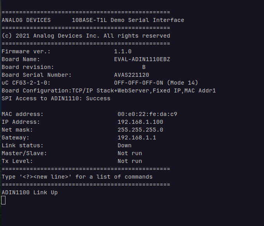Click the 'SPI Access to ADIN1110: Success' line
This screenshot has height=226, width=264.
coord(56,98)
